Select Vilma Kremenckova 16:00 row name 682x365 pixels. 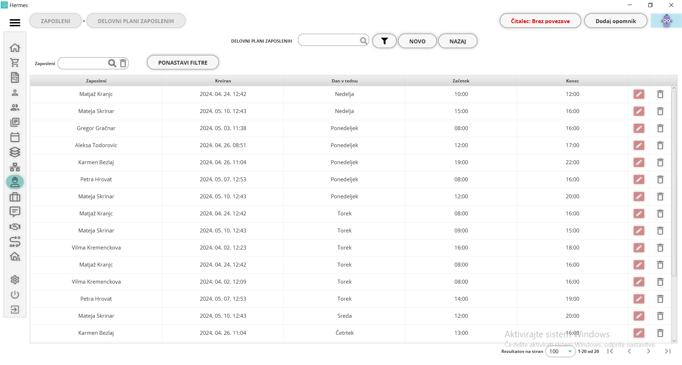(96, 248)
